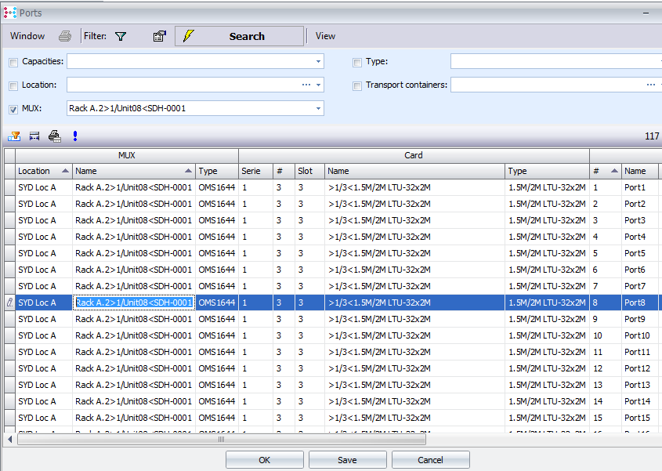
Task: Sort by the MUX Type column header
Action: click(217, 171)
